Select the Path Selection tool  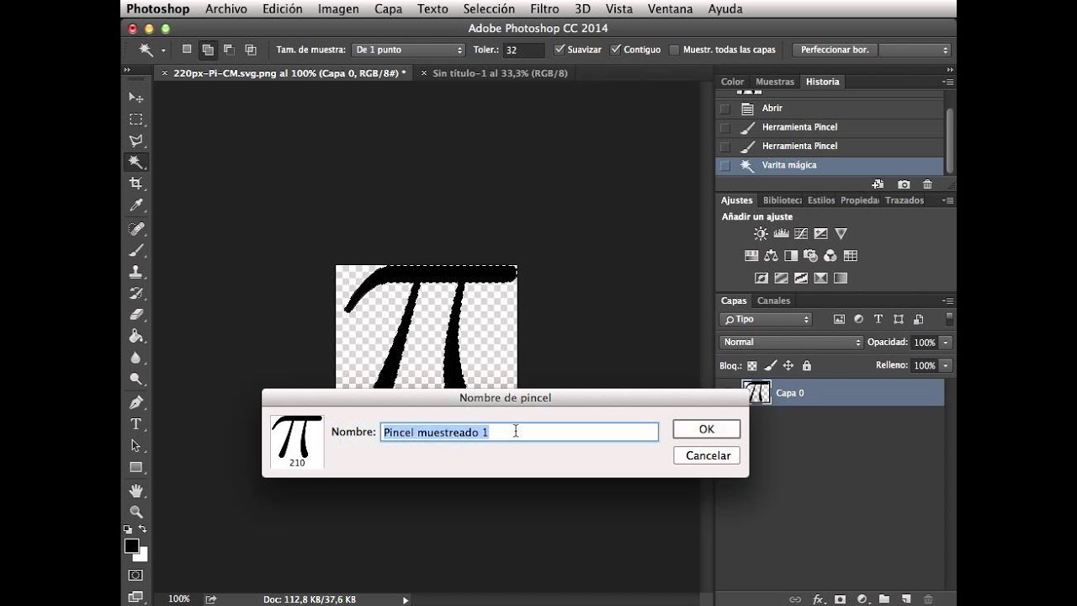click(x=135, y=445)
